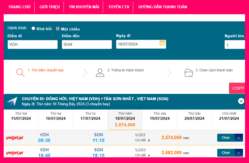Click the paper airplane flight icon
Screen dimensions: 249x163
(x=12, y=101)
